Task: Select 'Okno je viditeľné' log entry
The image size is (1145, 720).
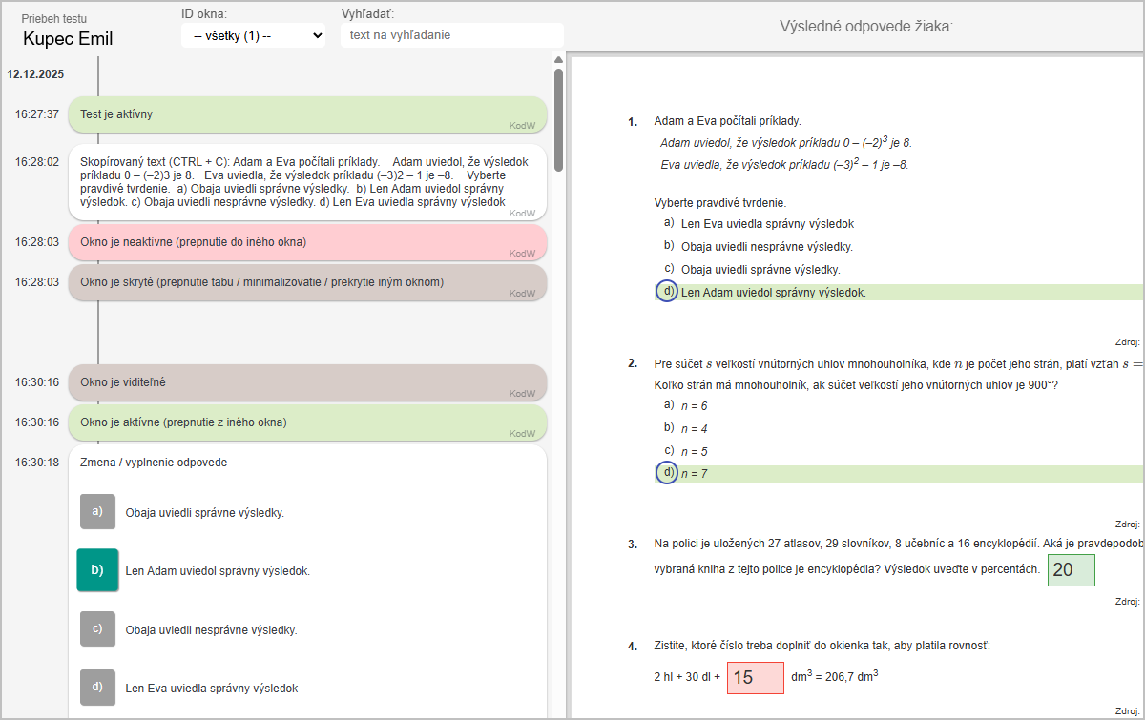Action: click(307, 382)
